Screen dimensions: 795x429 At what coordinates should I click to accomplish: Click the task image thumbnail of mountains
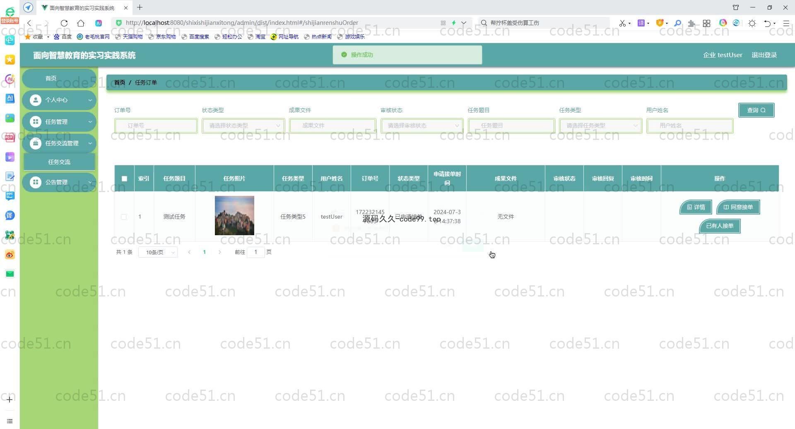tap(234, 215)
